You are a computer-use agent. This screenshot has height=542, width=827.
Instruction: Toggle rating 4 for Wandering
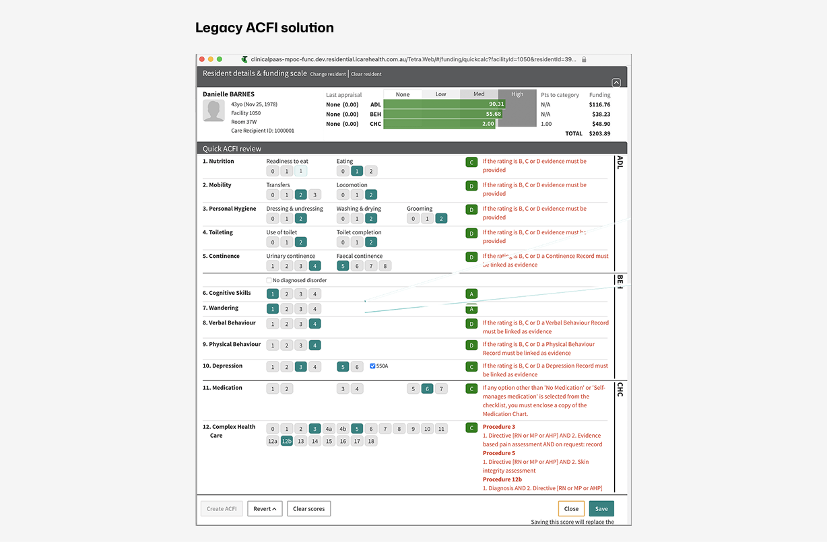[x=315, y=308]
